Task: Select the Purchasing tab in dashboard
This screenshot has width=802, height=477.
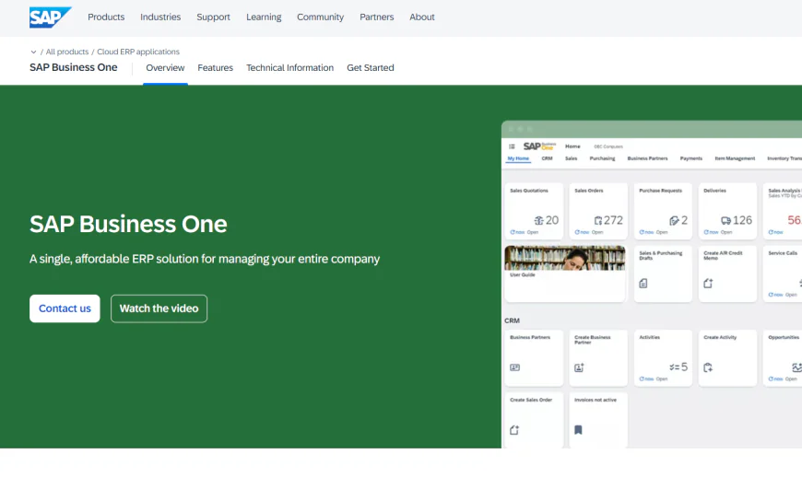Action: (603, 158)
